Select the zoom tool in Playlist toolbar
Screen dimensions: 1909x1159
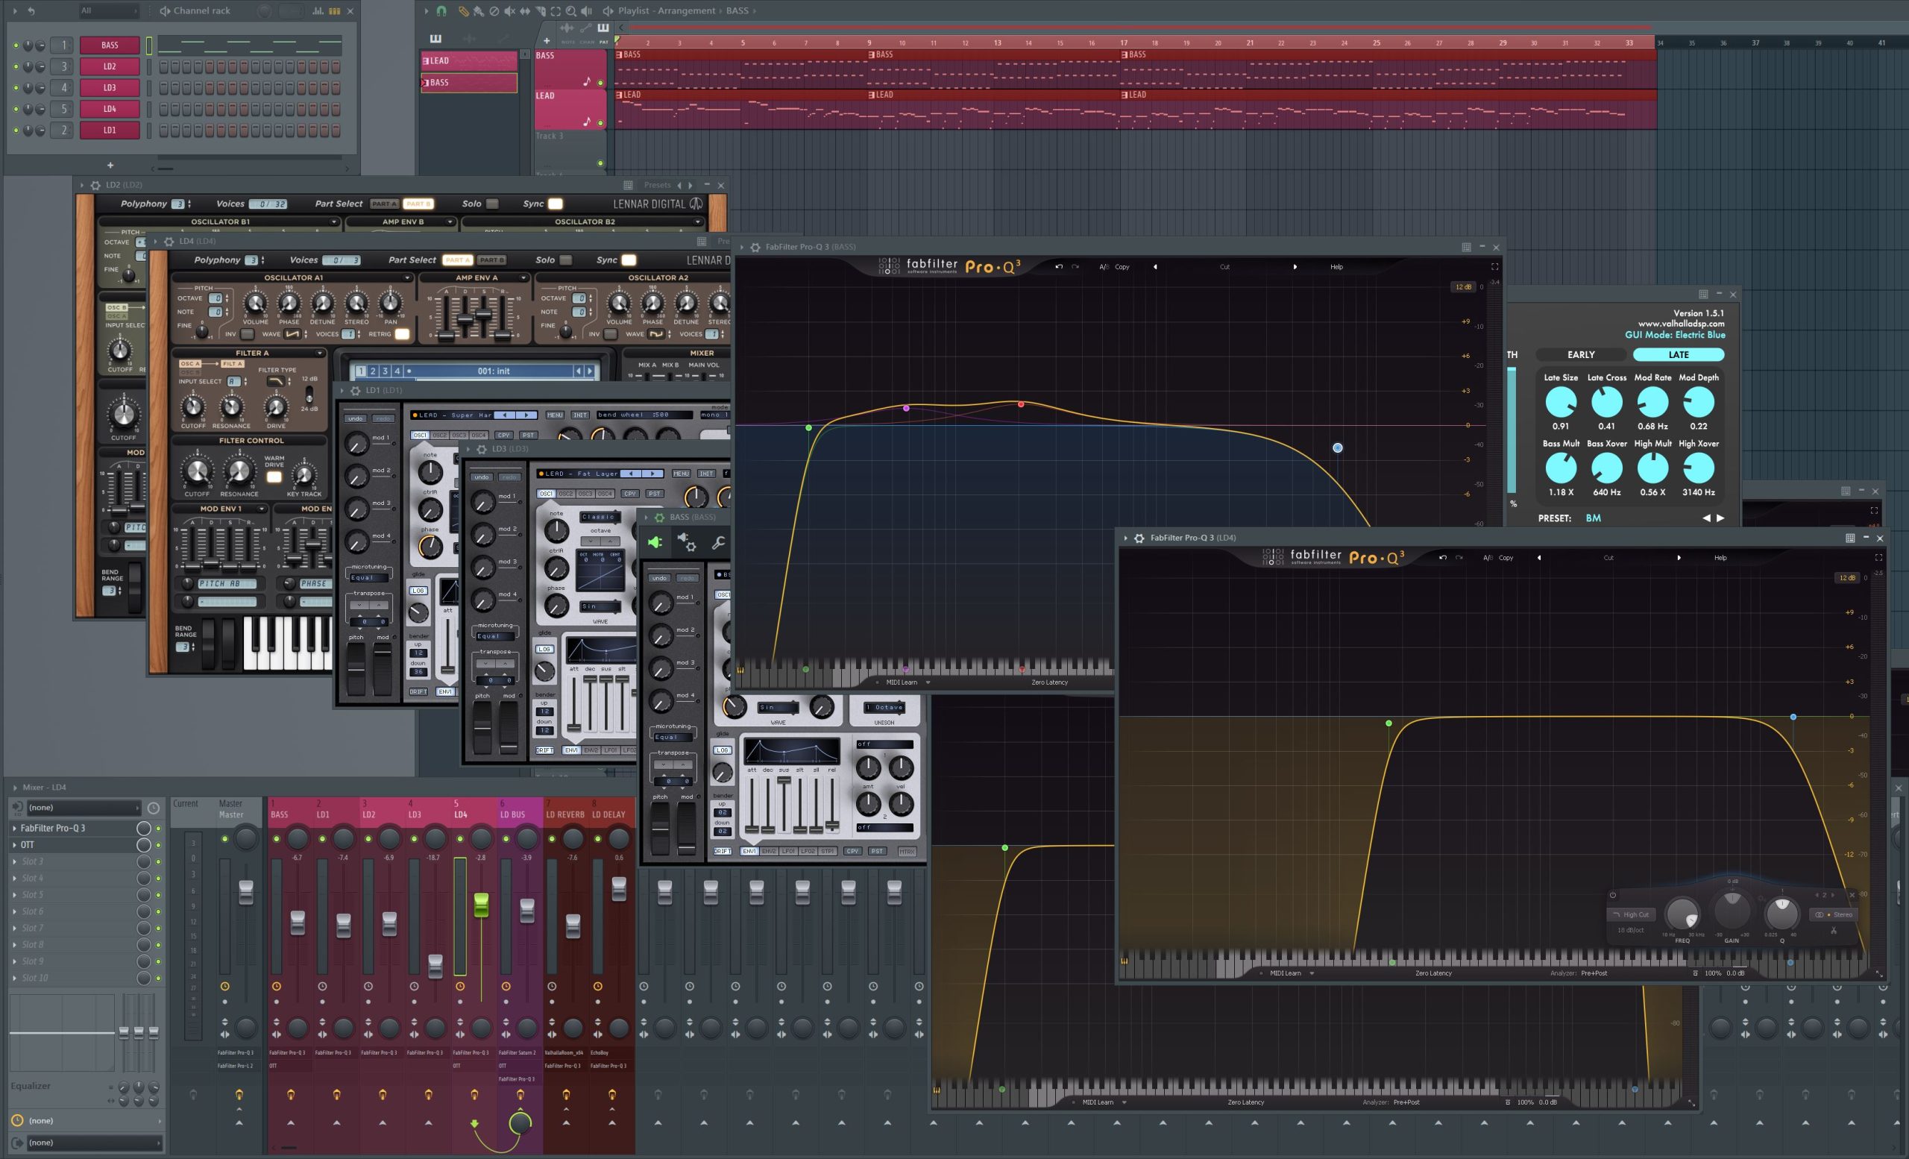(x=571, y=11)
